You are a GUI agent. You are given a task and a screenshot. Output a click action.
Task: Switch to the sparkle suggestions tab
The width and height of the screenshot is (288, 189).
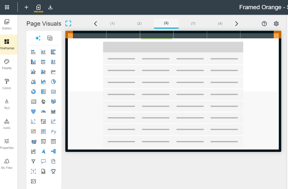[38, 38]
